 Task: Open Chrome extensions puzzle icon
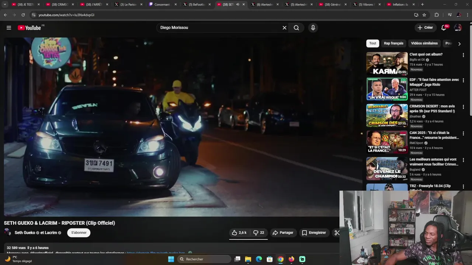point(437,15)
